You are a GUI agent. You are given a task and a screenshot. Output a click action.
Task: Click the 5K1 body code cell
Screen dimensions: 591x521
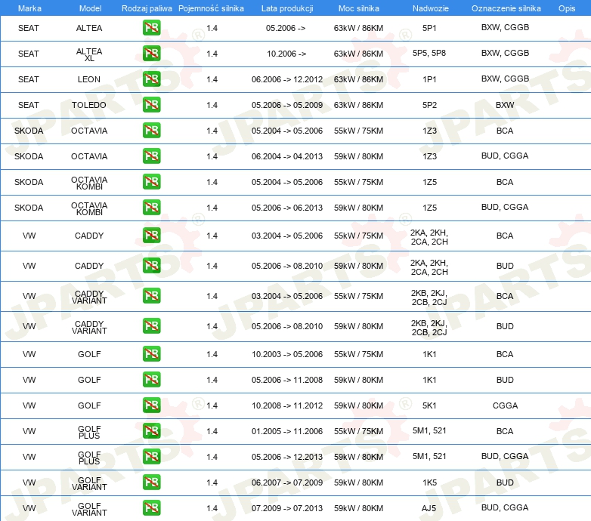point(429,405)
